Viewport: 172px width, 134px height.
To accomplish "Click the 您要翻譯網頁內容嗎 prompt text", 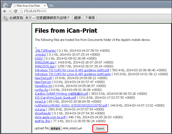I will point(53,18).
